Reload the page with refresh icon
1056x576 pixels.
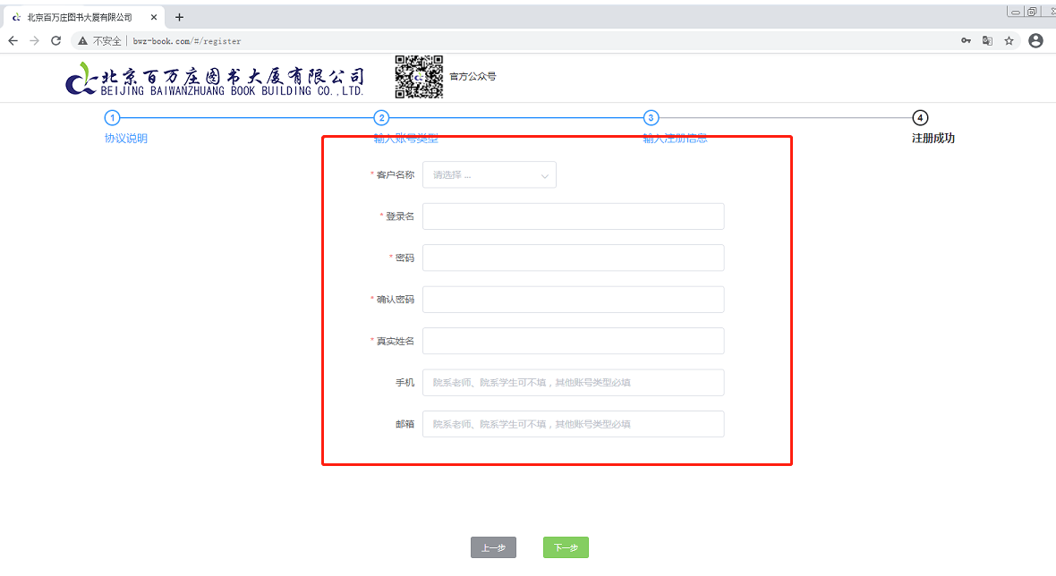(x=55, y=41)
